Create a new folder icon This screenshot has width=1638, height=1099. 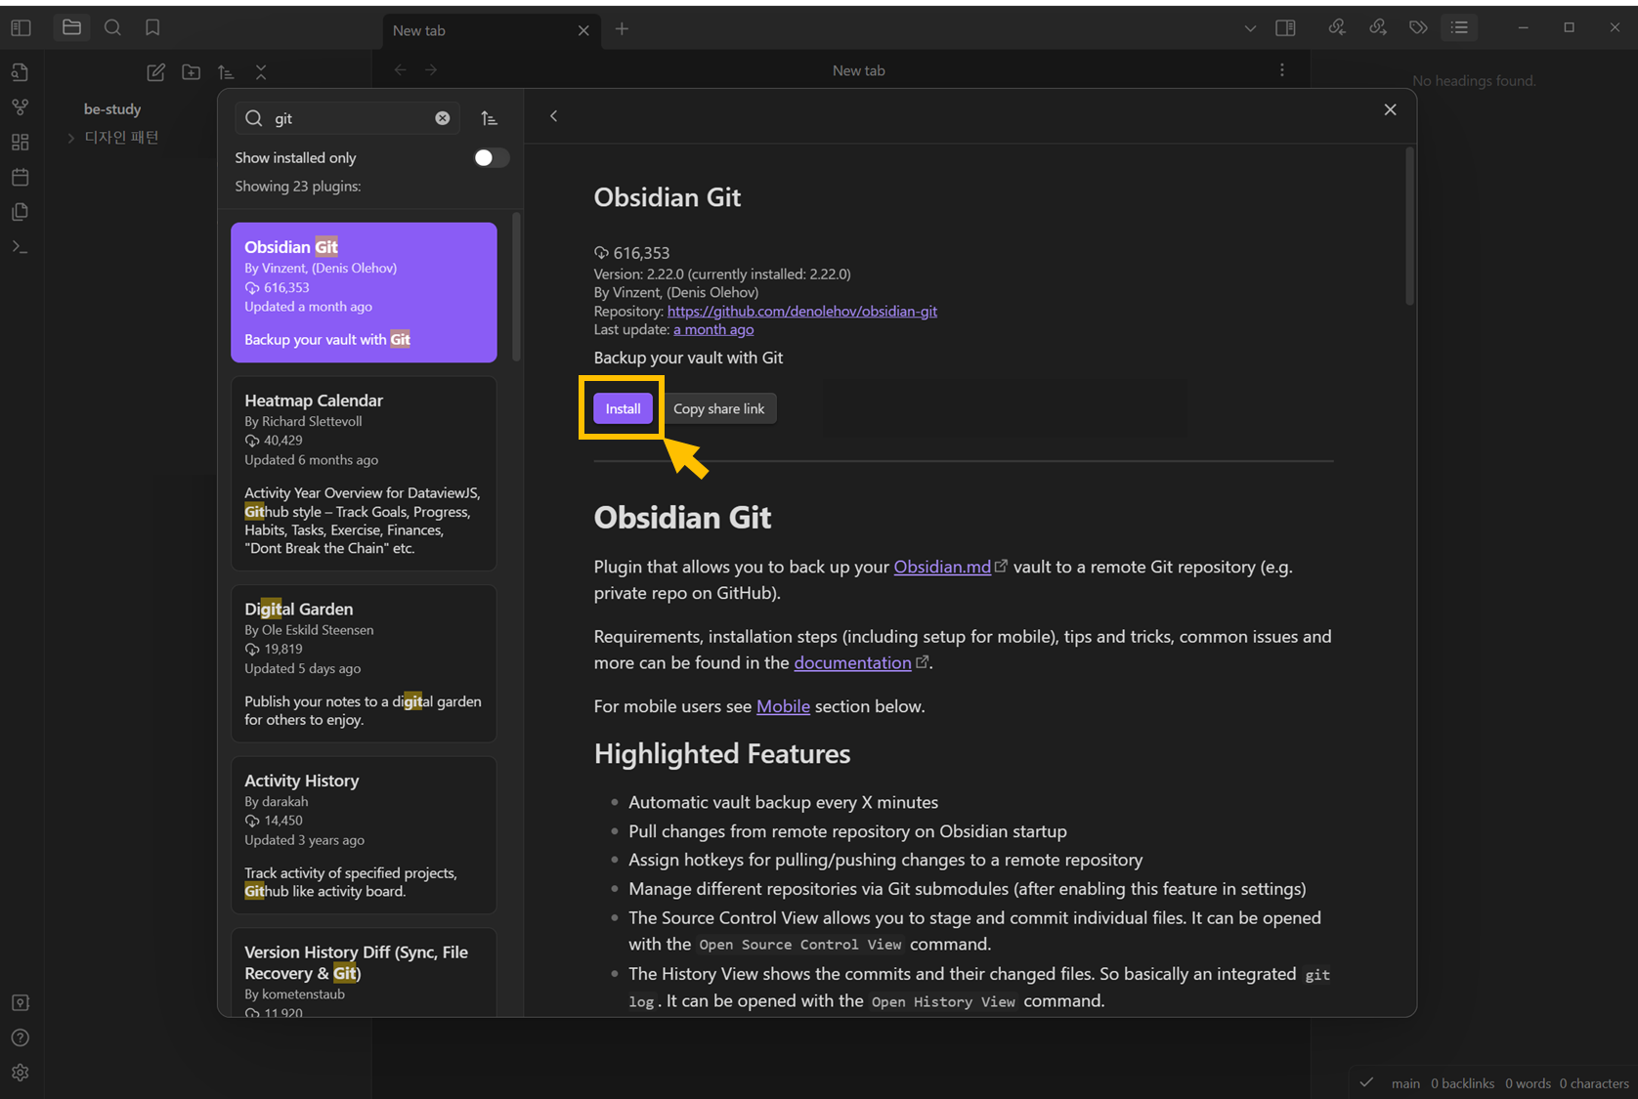(x=192, y=72)
